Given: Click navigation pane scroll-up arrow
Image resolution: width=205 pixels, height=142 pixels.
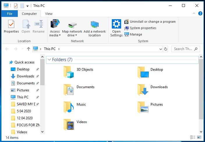Looking at the screenshot, I should (42, 57).
